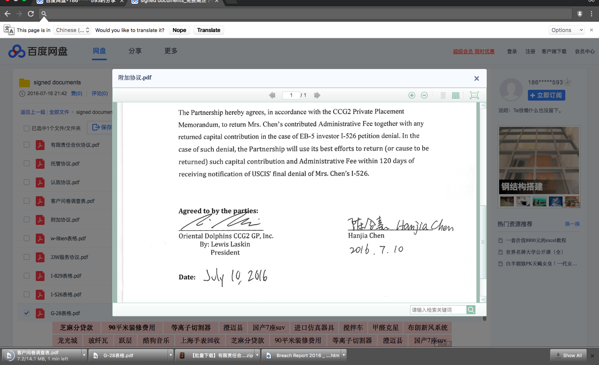Click the 立即订阅 subscribe button

[x=547, y=95]
